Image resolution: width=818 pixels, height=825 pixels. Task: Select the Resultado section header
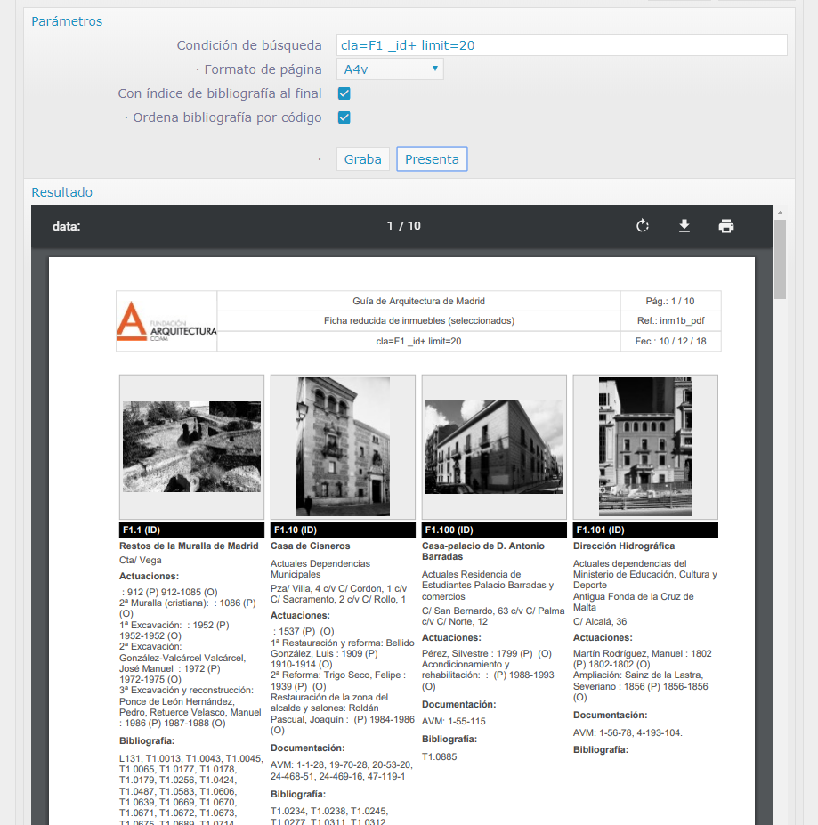pos(62,192)
